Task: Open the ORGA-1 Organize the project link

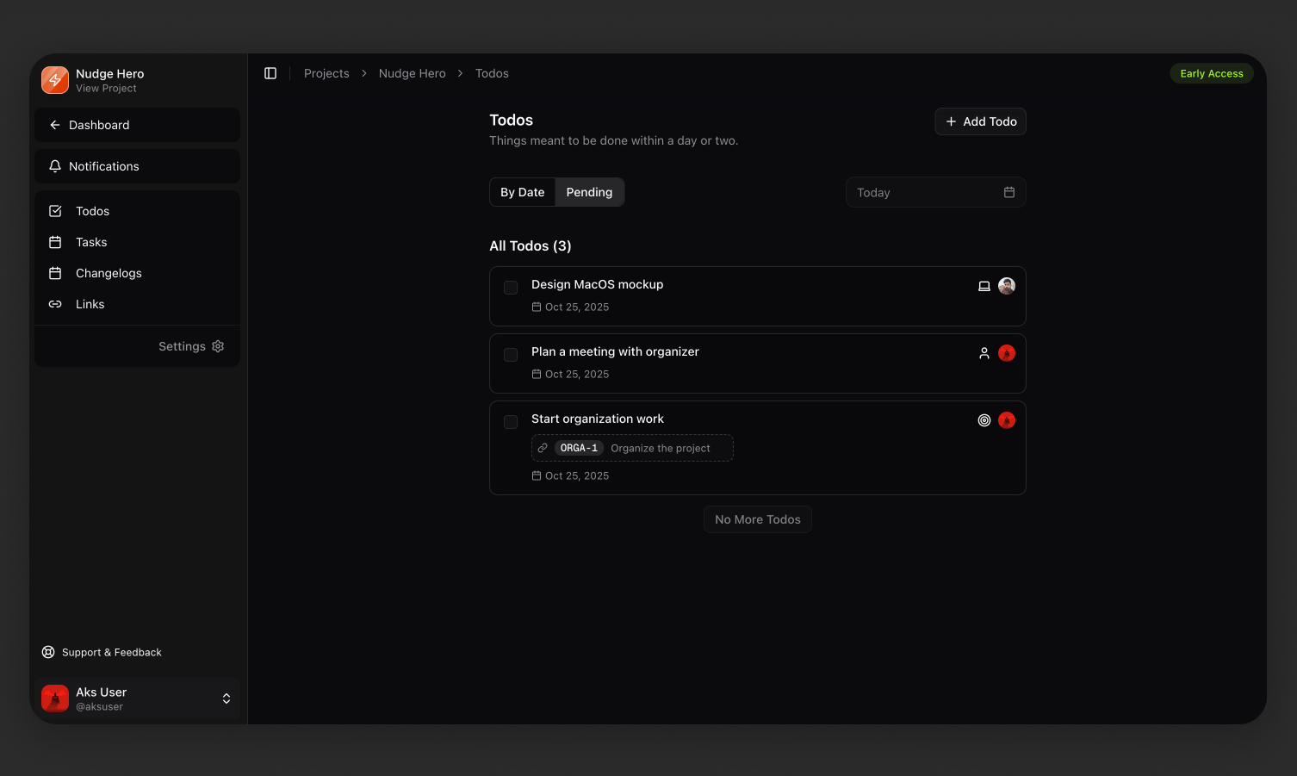Action: [632, 448]
